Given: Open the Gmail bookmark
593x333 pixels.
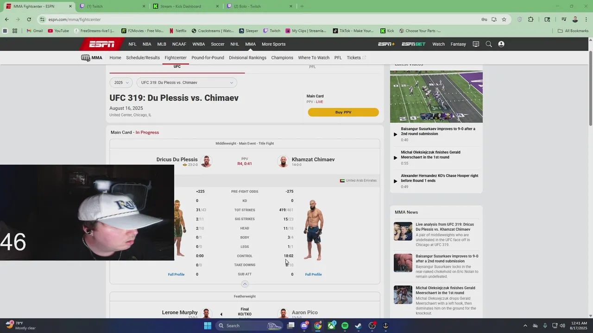Looking at the screenshot, I should [35, 31].
